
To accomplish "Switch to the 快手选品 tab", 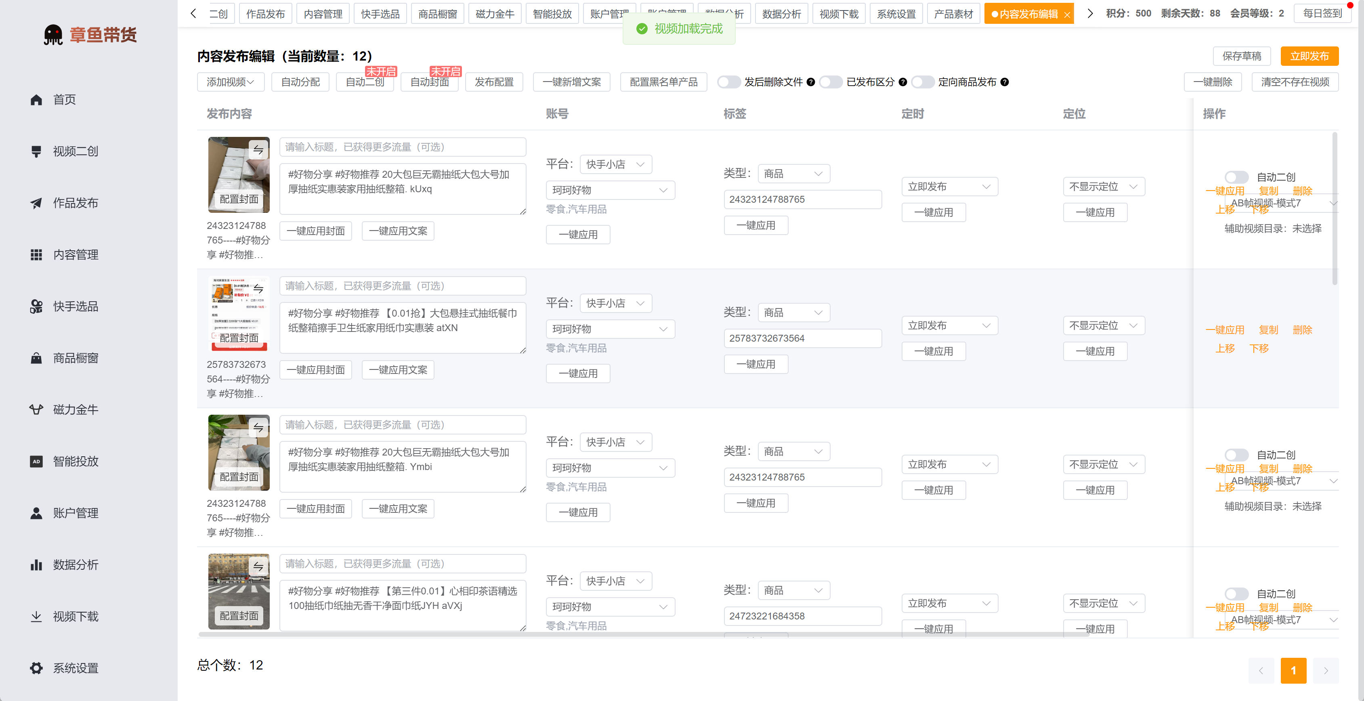I will pos(380,14).
